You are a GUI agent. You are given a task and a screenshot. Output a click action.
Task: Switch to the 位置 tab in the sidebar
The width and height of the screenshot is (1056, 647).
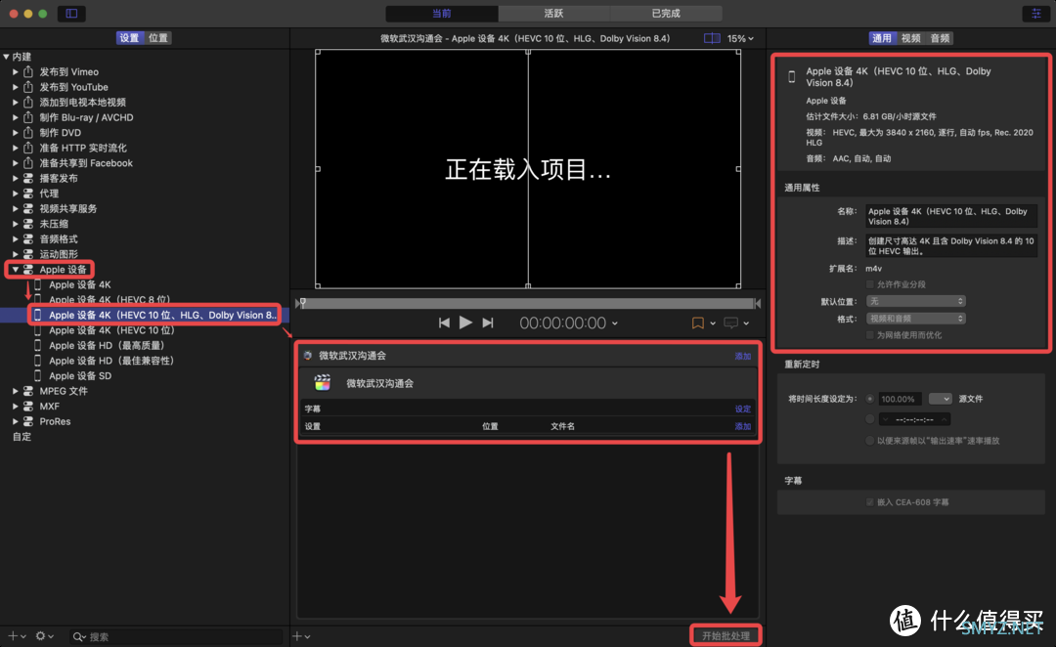[158, 38]
